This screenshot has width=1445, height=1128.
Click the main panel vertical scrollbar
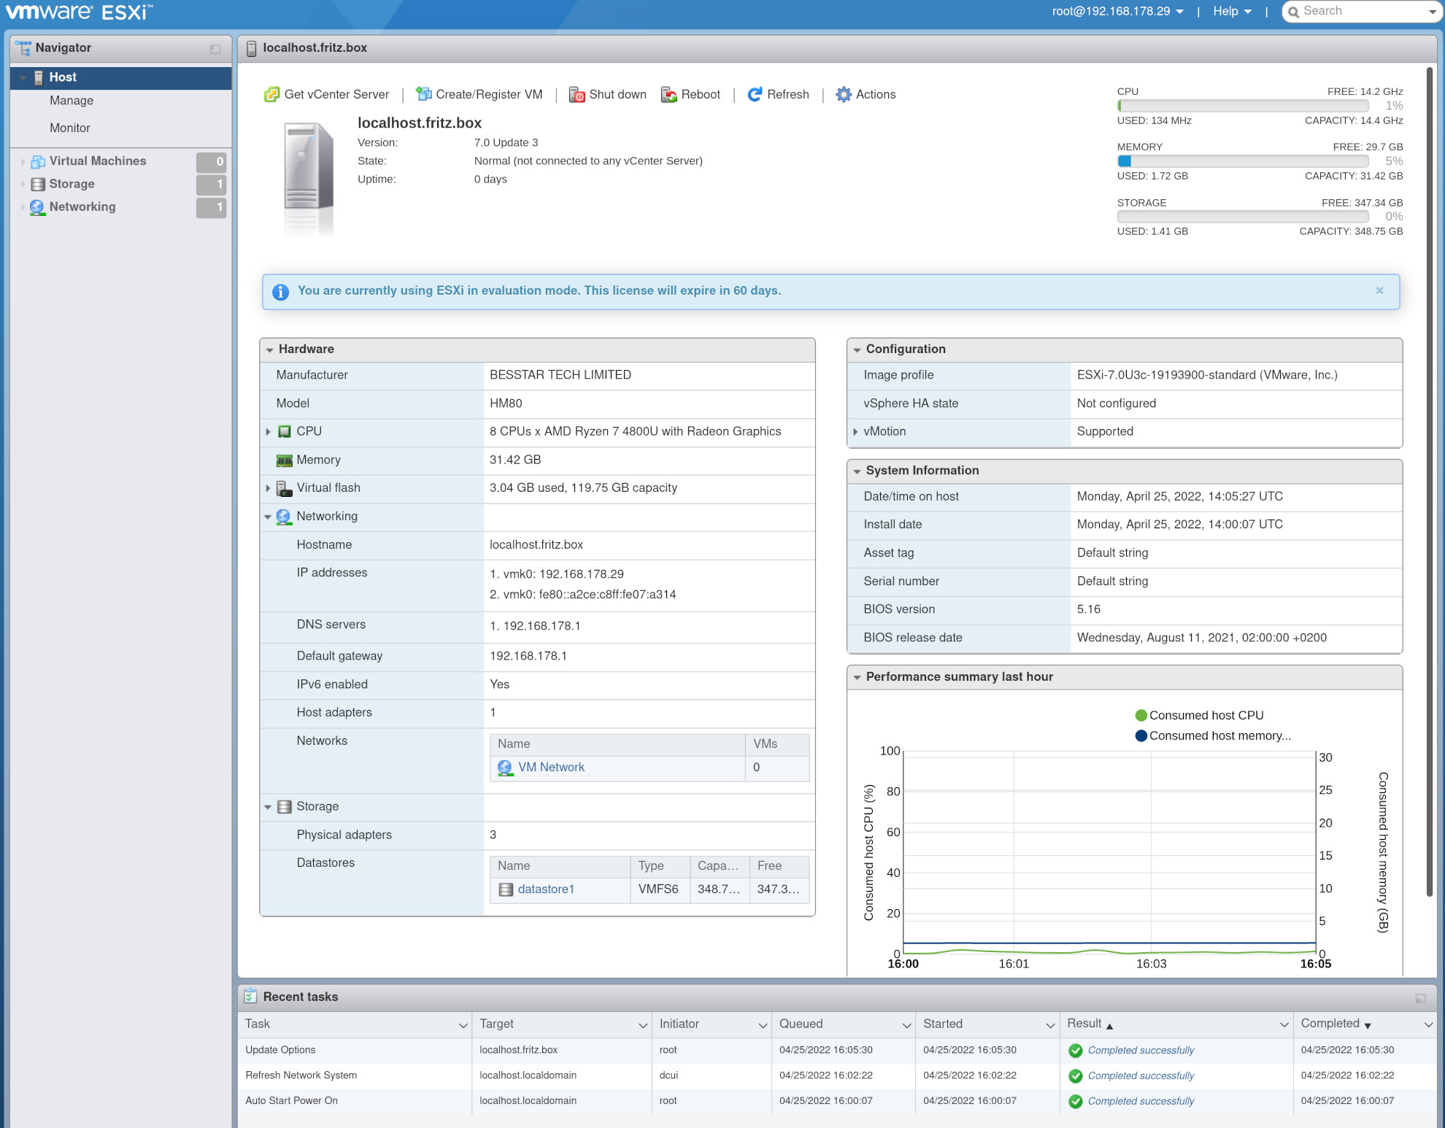coord(1429,482)
